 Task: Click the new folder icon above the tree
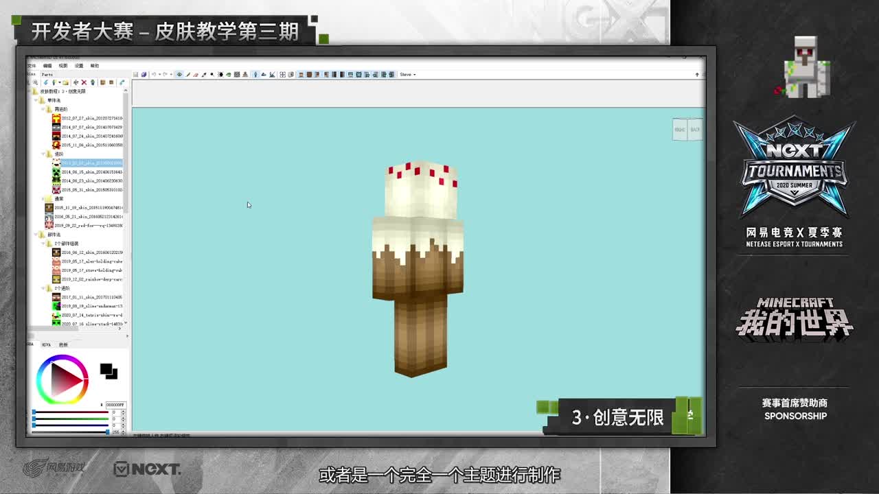pos(66,82)
